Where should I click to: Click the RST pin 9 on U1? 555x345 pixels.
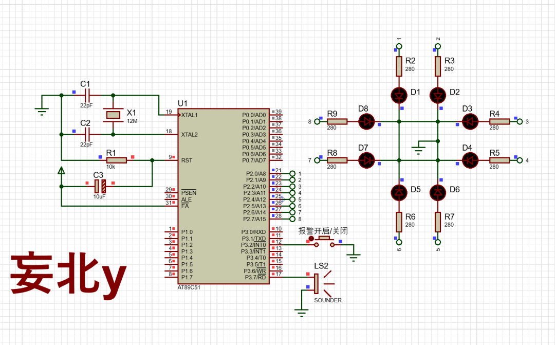[172, 160]
